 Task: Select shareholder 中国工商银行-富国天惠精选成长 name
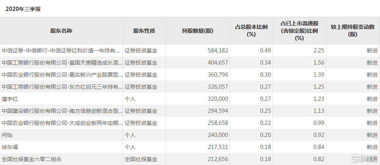click(x=62, y=63)
